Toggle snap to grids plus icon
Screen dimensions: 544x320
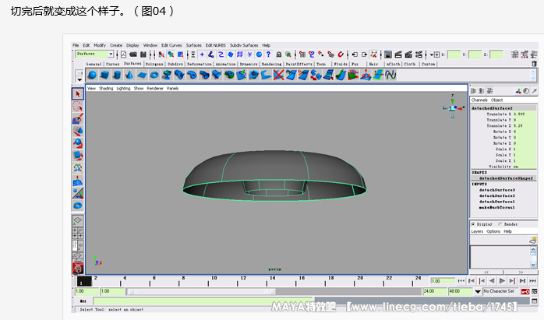coord(202,55)
